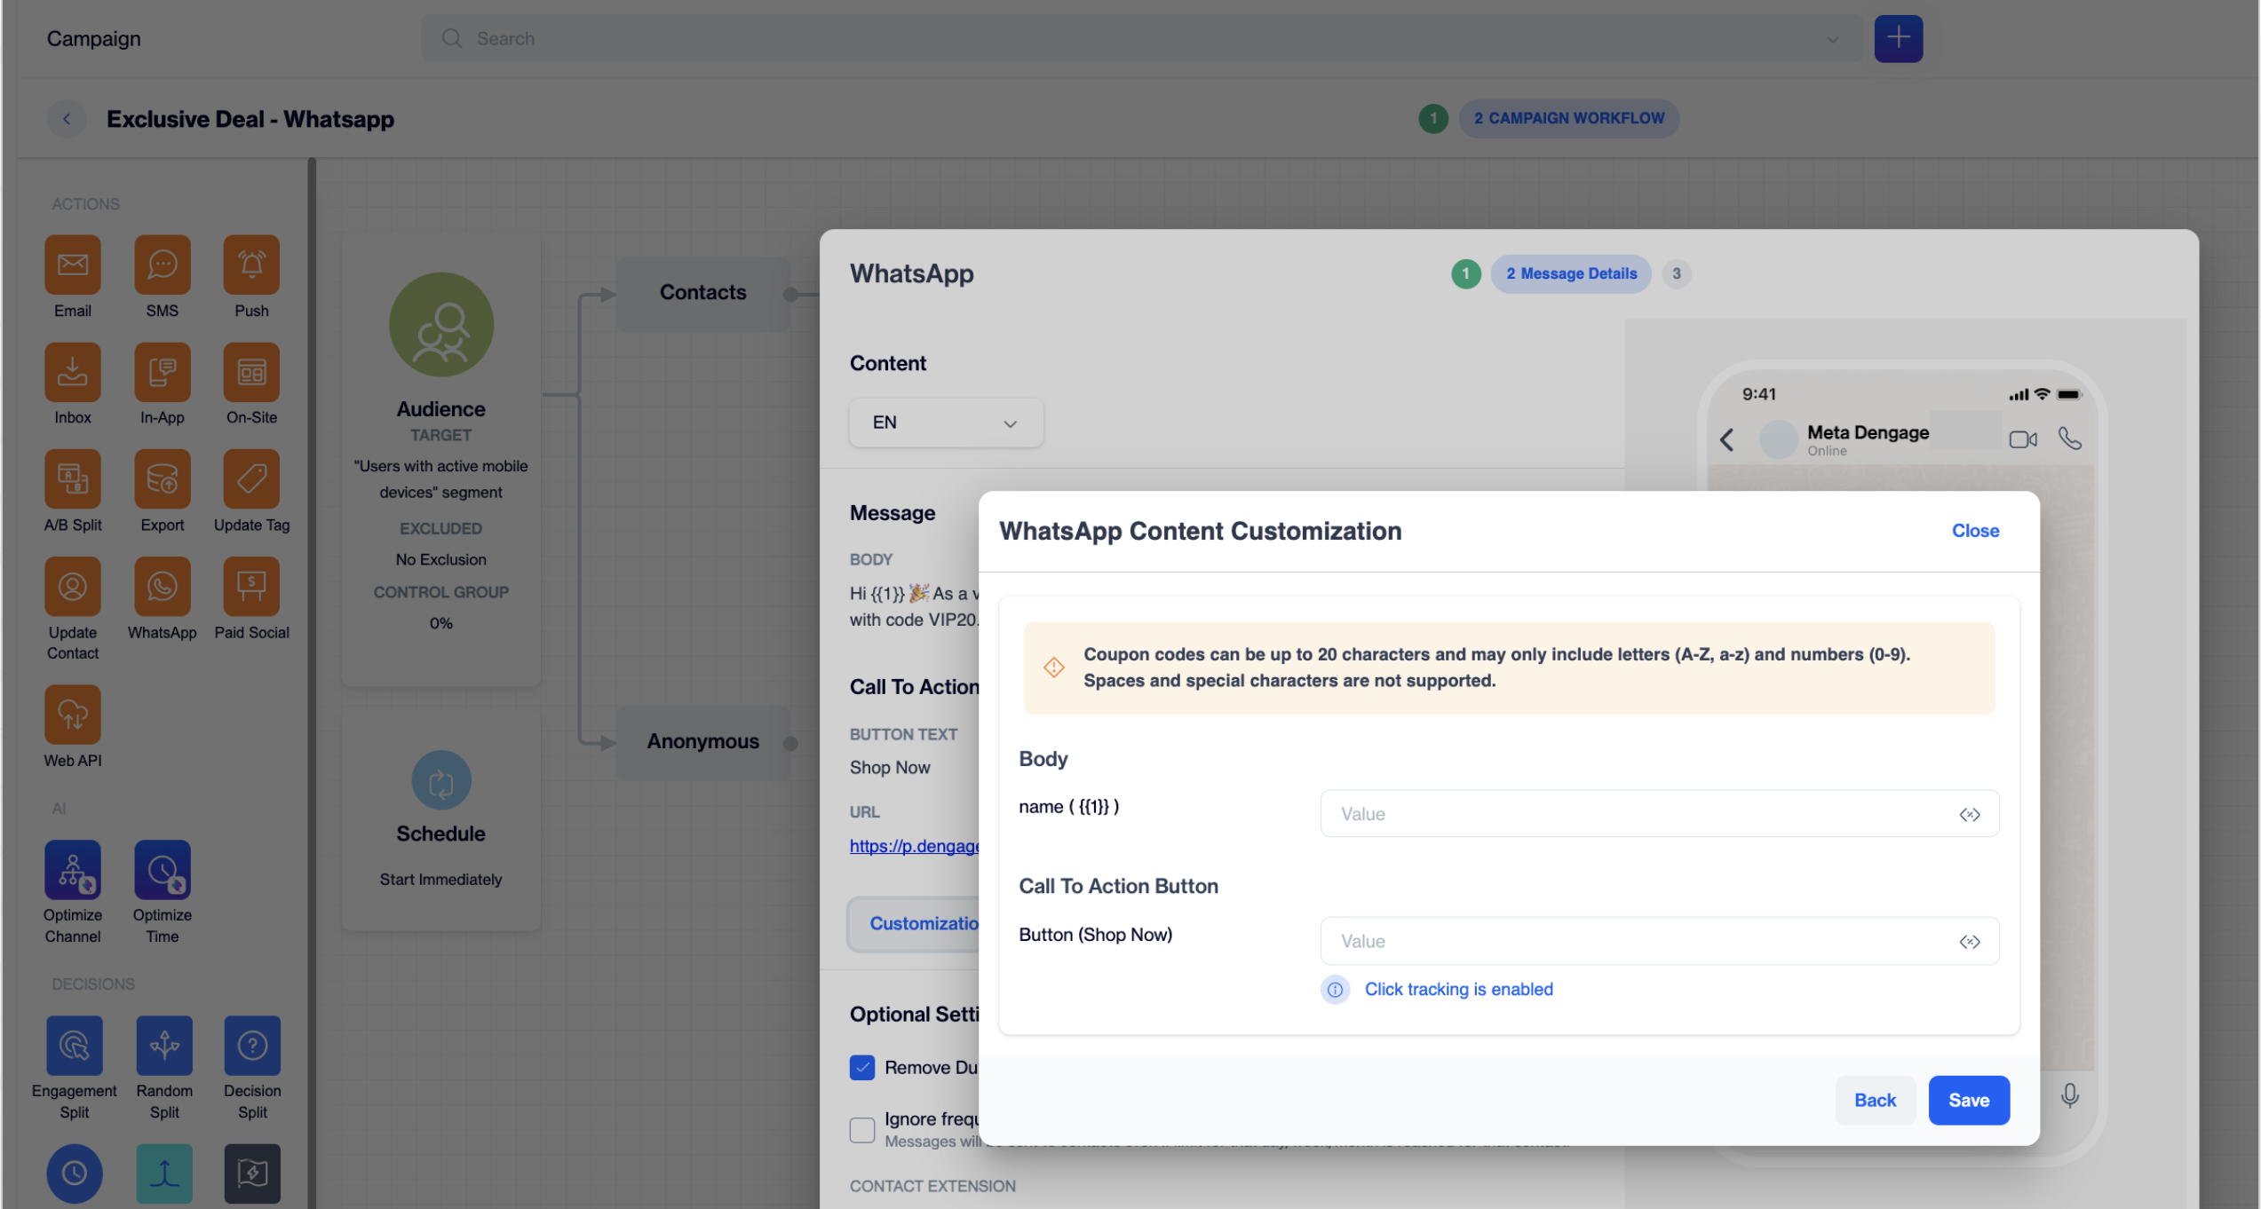Select the Anonymous workflow node
The height and width of the screenshot is (1209, 2261).
click(x=702, y=742)
